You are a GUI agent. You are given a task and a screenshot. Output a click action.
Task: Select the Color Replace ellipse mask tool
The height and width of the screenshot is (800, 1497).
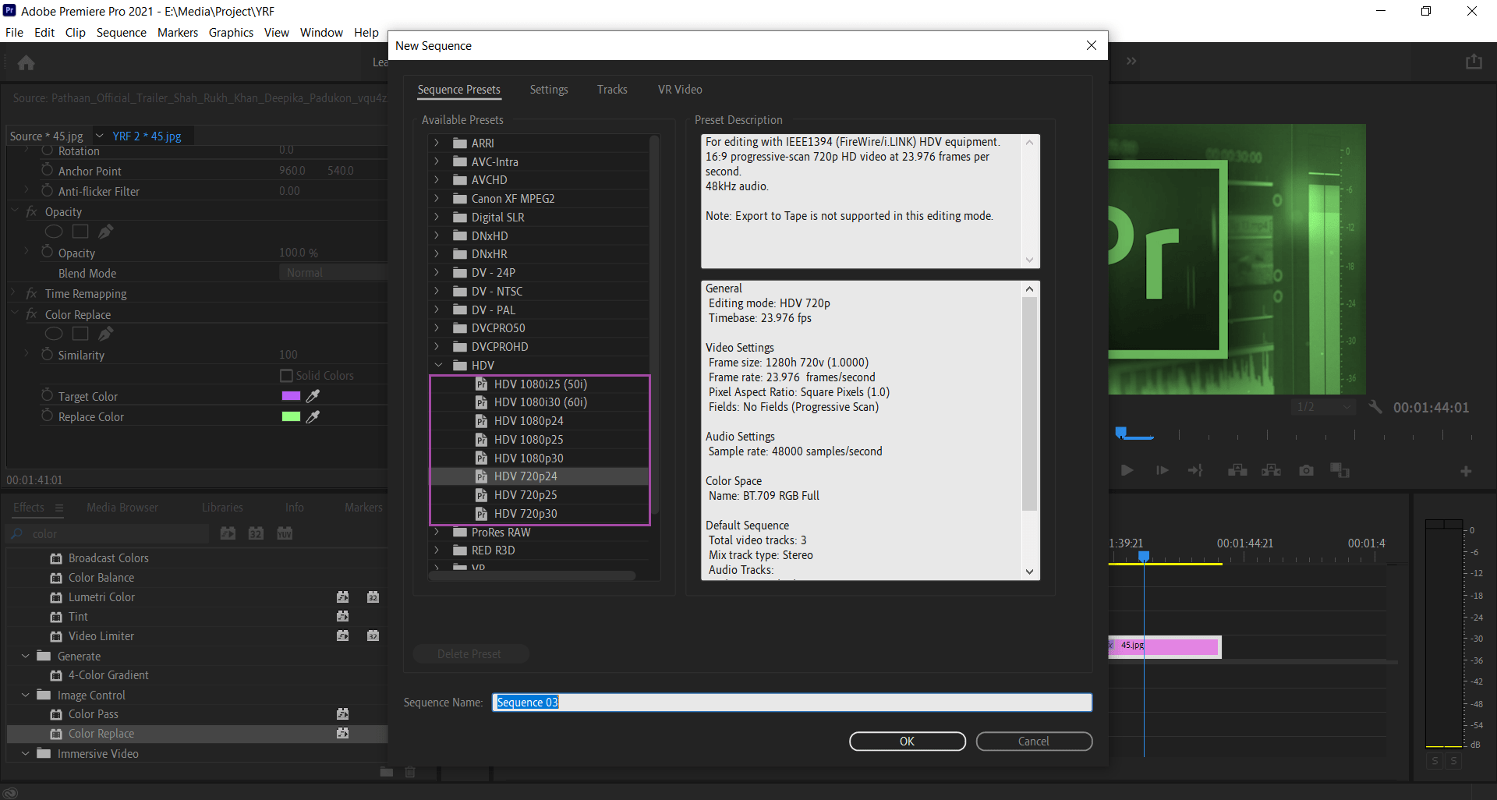pos(54,334)
